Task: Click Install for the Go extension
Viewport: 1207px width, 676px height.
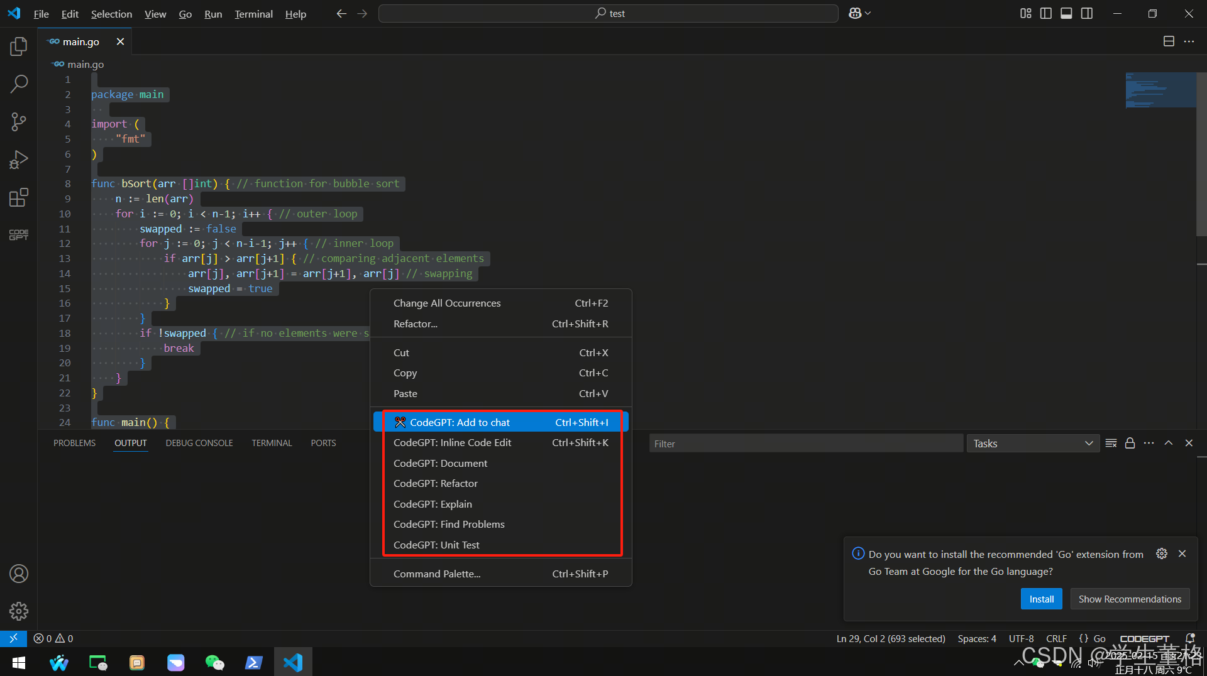Action: tap(1042, 599)
